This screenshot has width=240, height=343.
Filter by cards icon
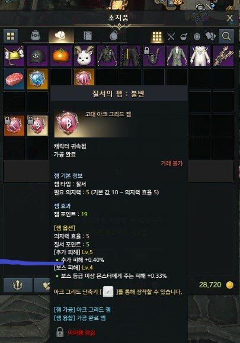[x=210, y=36]
